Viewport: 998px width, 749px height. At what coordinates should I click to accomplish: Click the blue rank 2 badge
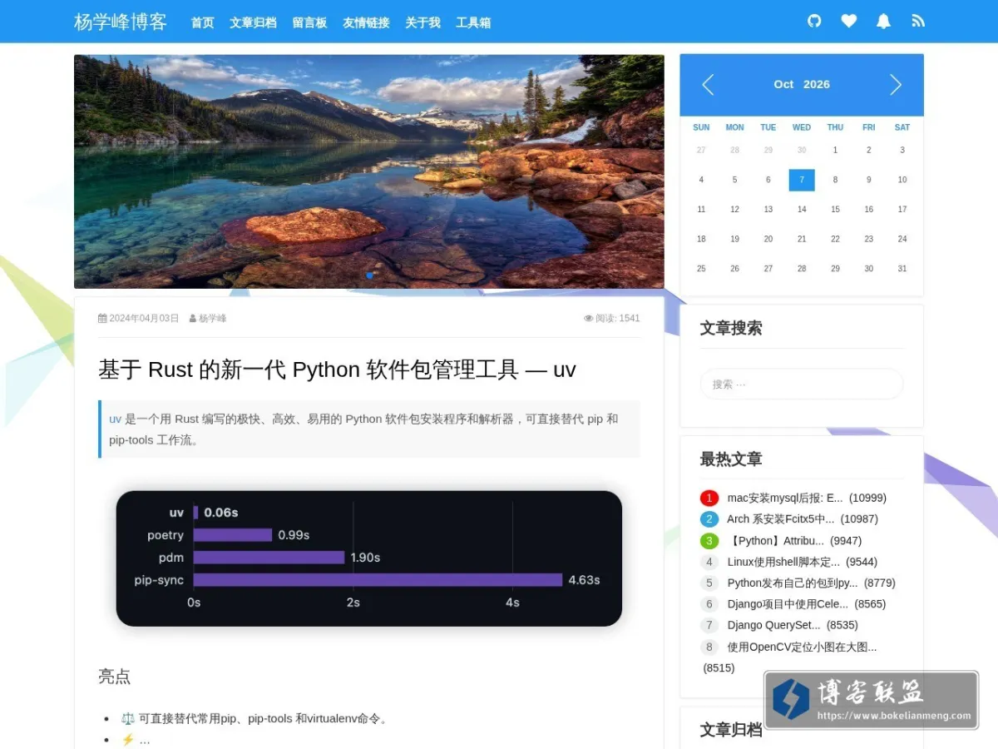point(709,518)
